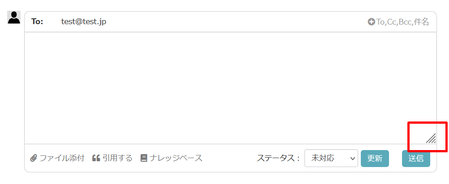Click the paperclip attachment icon
This screenshot has width=449, height=184.
click(34, 158)
